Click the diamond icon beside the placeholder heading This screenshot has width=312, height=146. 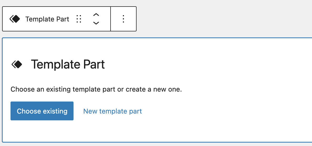click(17, 64)
